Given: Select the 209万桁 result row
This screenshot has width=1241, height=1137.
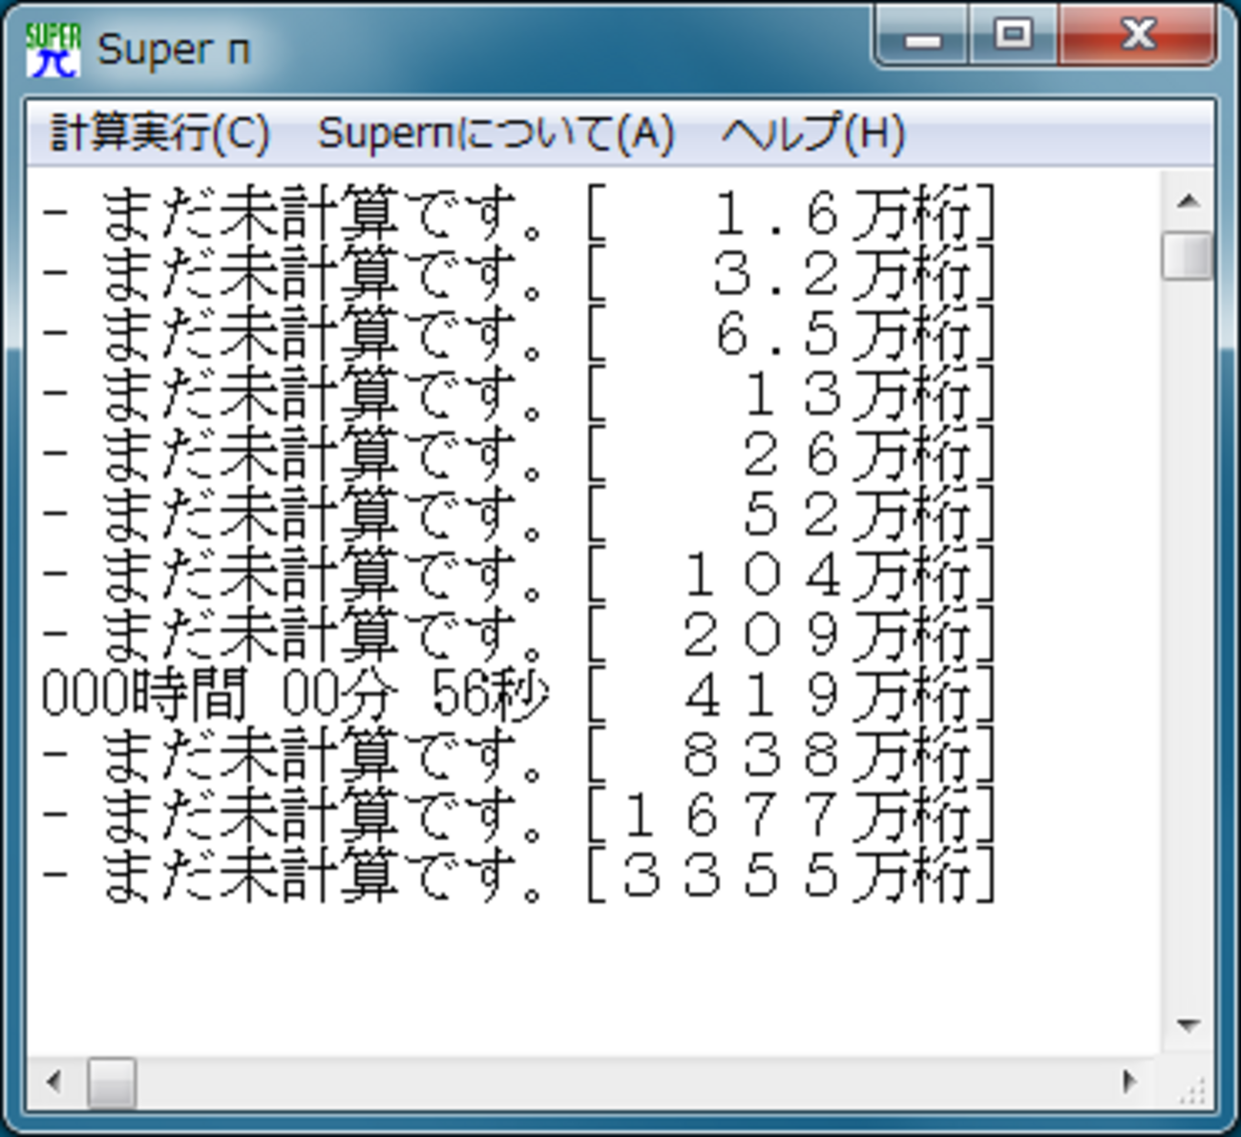Looking at the screenshot, I should click(518, 634).
